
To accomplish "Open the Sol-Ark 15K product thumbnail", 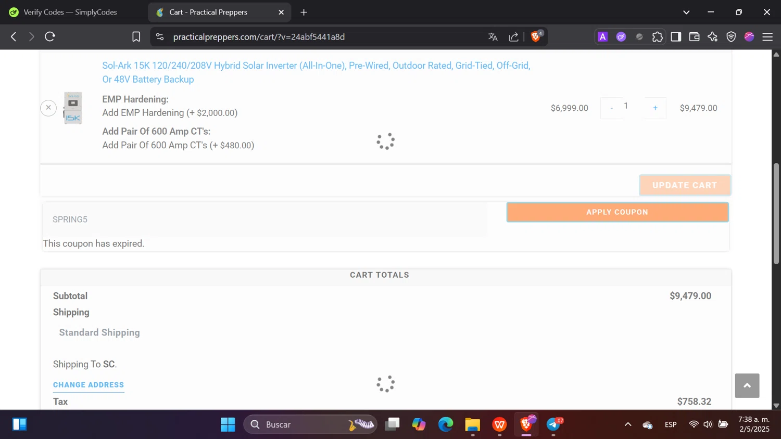I will (73, 108).
